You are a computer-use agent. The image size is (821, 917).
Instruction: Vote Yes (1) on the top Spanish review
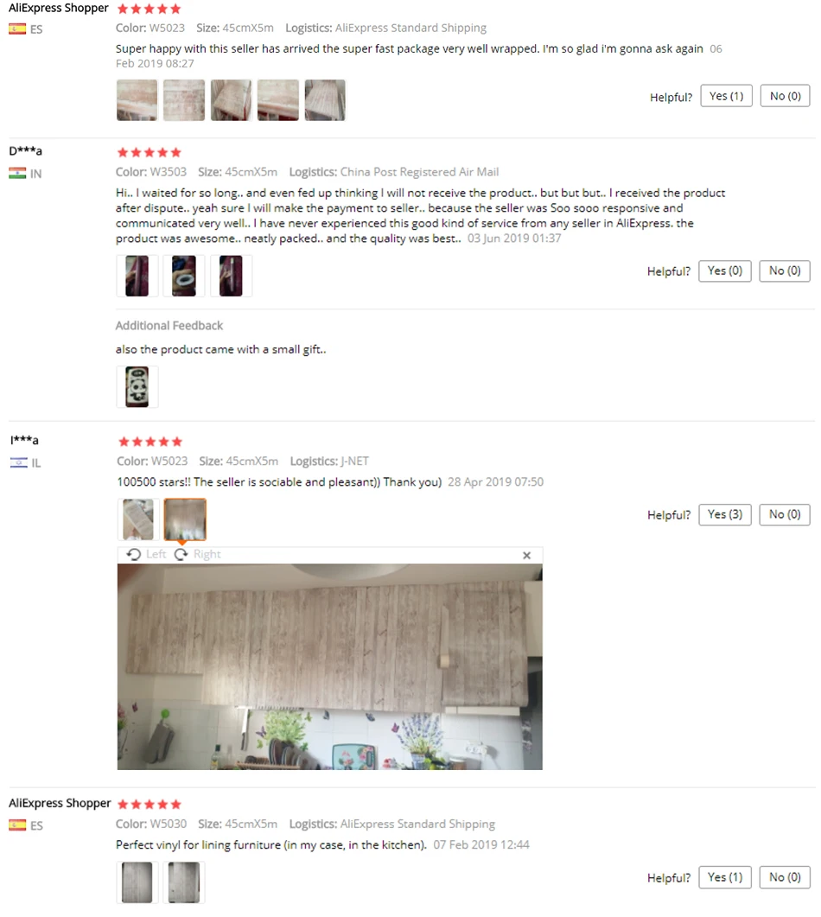pyautogui.click(x=726, y=96)
